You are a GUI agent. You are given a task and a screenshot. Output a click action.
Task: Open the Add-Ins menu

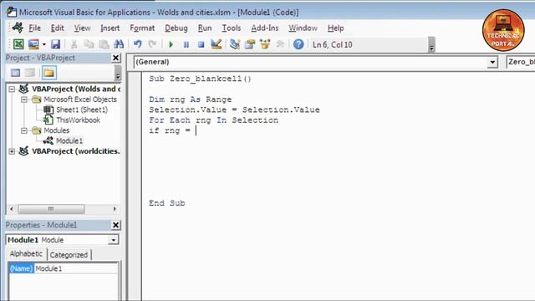[x=265, y=28]
